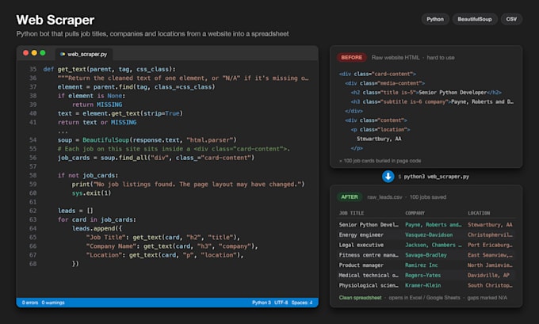Click the BeautifulSoup tag pill
This screenshot has height=324, width=539.
pos(474,19)
